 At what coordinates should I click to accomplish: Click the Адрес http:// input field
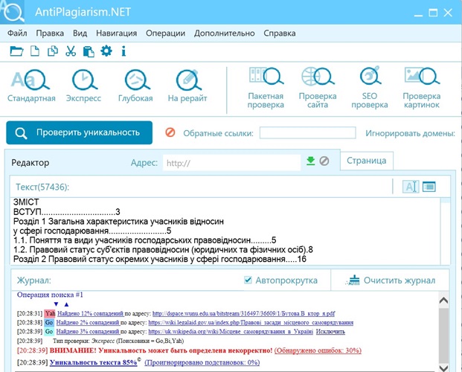point(231,163)
